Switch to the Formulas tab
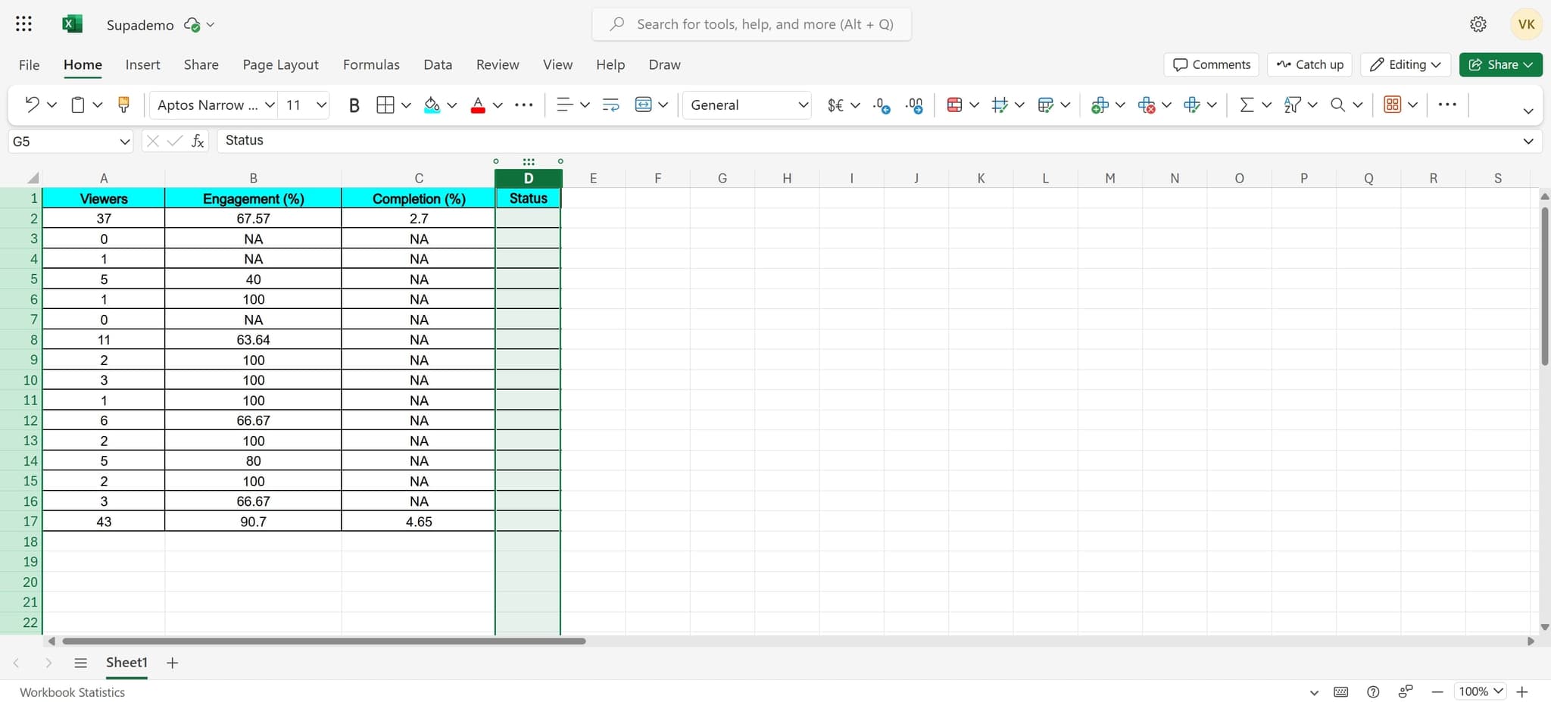 (370, 64)
